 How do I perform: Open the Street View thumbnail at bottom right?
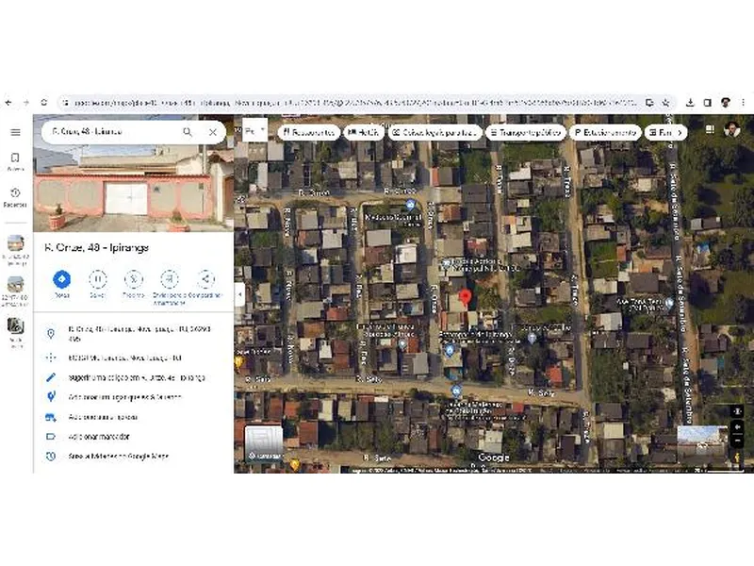coord(702,441)
